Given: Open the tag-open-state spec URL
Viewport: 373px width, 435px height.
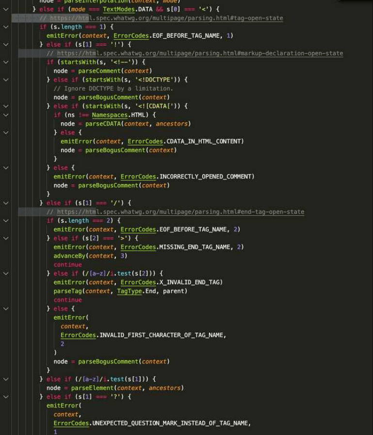Looking at the screenshot, I should tap(166, 18).
